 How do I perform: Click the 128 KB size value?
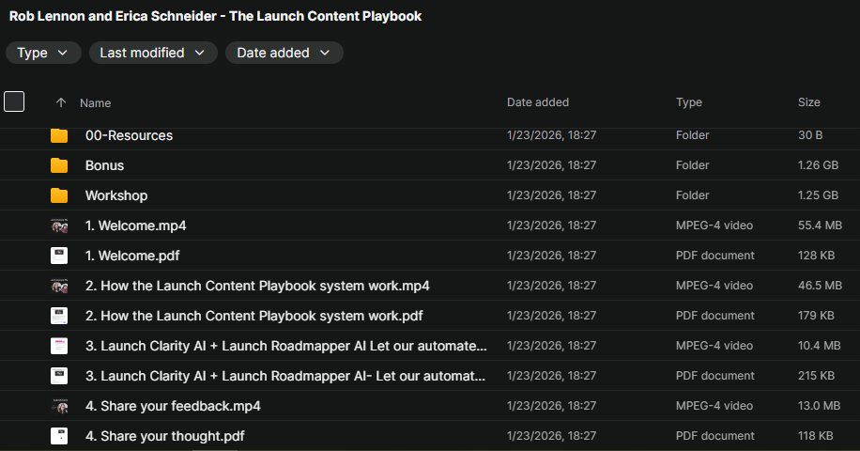pyautogui.click(x=816, y=256)
